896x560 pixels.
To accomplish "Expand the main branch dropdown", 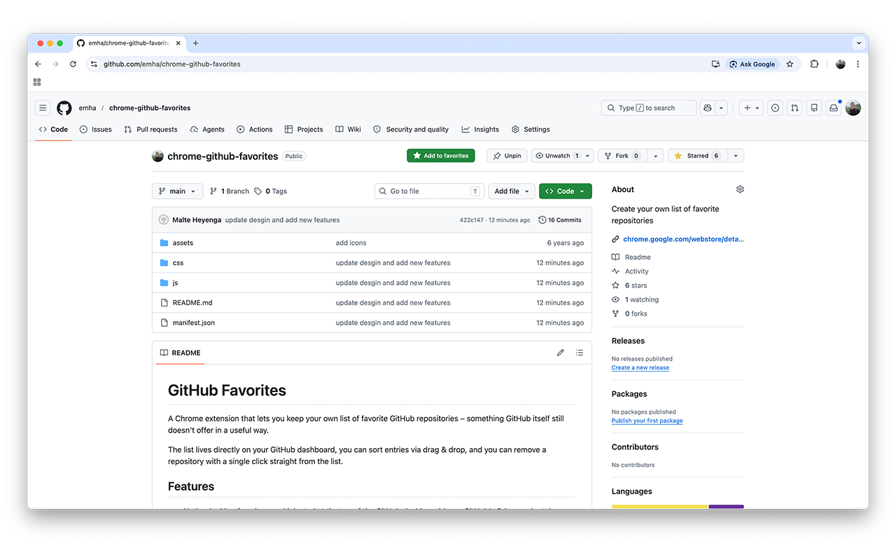I will (177, 191).
